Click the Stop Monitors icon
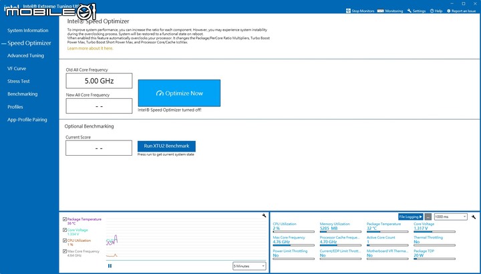This screenshot has width=481, height=274. pos(348,11)
